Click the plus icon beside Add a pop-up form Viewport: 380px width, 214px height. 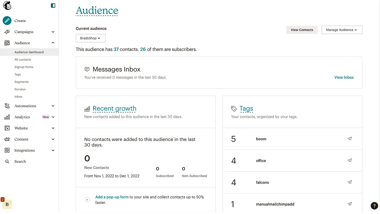(87, 200)
